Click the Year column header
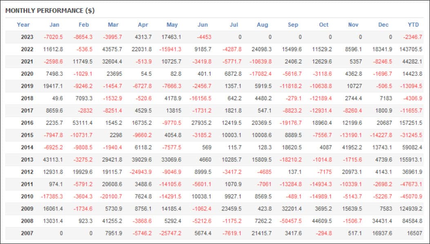The height and width of the screenshot is (244, 430). (x=23, y=25)
